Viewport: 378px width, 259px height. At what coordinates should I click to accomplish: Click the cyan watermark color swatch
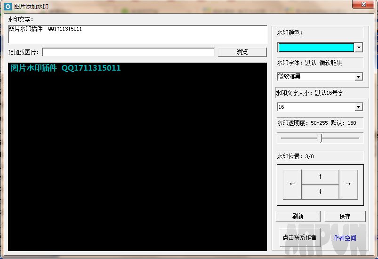click(x=316, y=48)
